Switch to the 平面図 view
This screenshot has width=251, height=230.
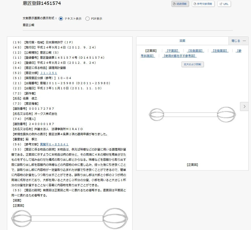pos(172,51)
